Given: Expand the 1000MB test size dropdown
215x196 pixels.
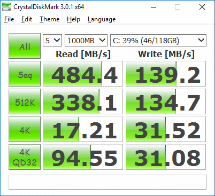Looking at the screenshot, I should coord(86,41).
